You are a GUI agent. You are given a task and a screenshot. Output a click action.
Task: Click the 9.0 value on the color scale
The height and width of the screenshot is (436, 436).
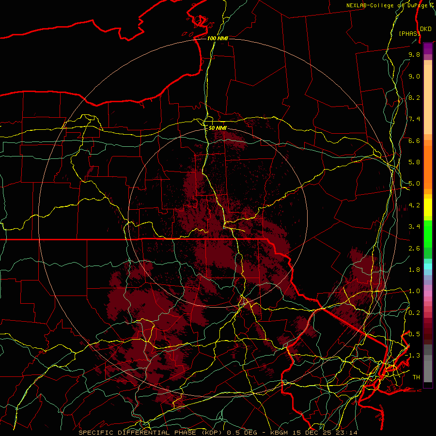click(x=414, y=76)
